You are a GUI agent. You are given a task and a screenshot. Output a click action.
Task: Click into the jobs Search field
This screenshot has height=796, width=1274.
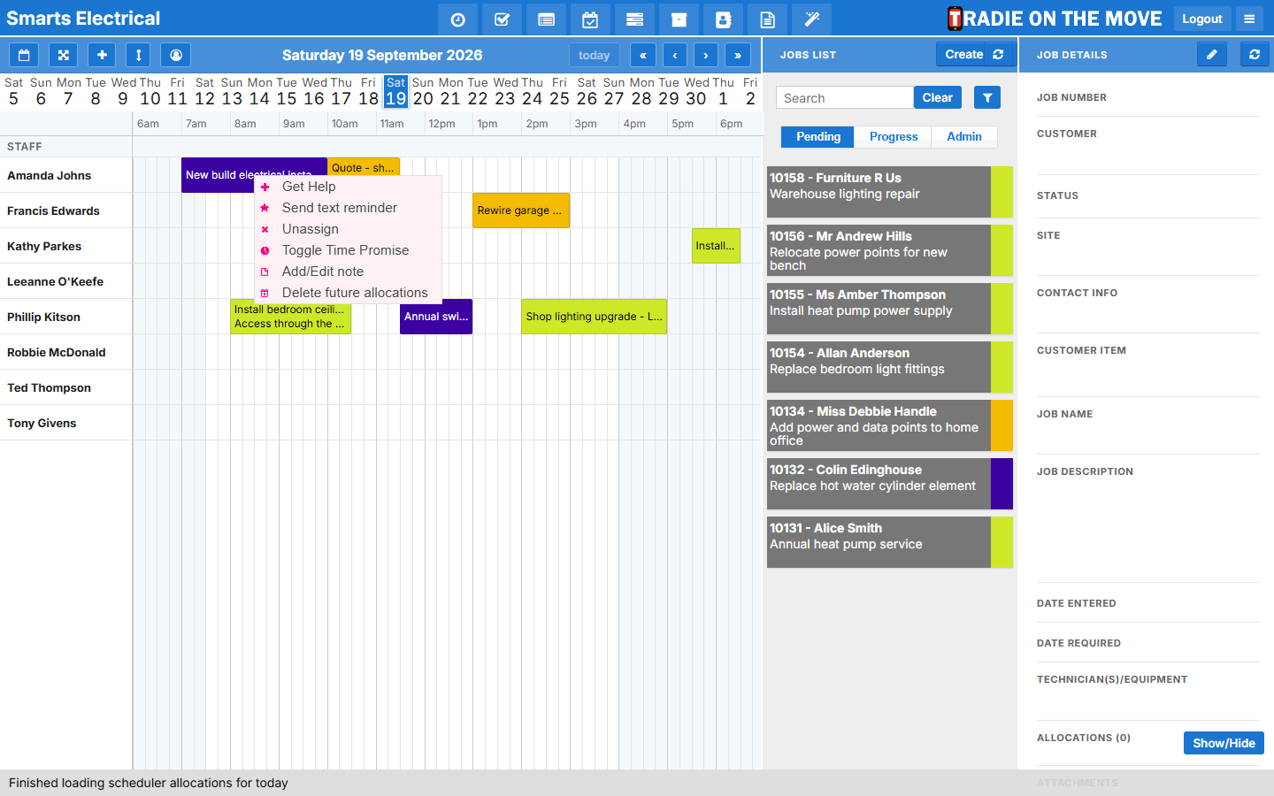845,97
